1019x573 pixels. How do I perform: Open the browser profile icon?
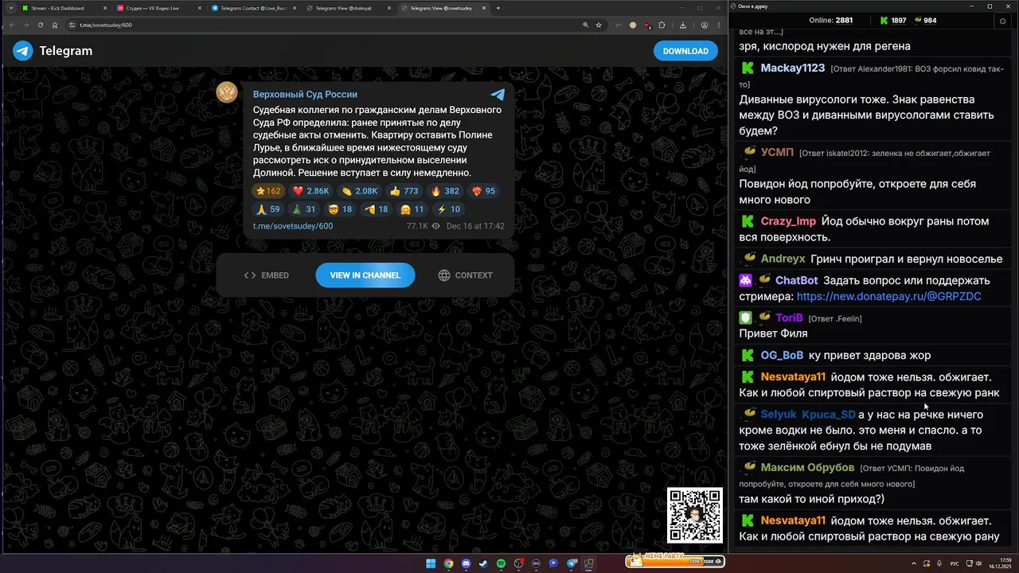(705, 25)
